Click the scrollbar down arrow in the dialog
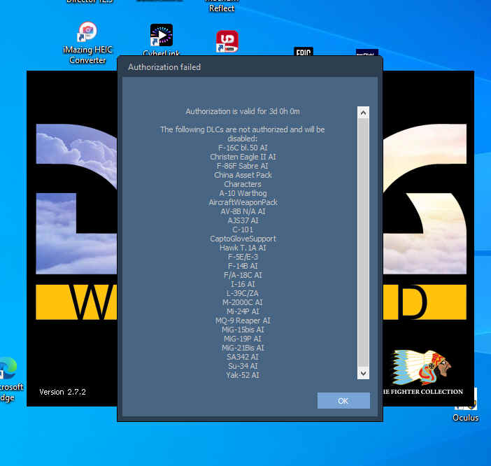This screenshot has width=491, height=466. (x=363, y=373)
